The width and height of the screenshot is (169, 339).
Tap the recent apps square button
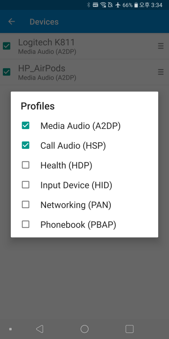[x=130, y=329]
